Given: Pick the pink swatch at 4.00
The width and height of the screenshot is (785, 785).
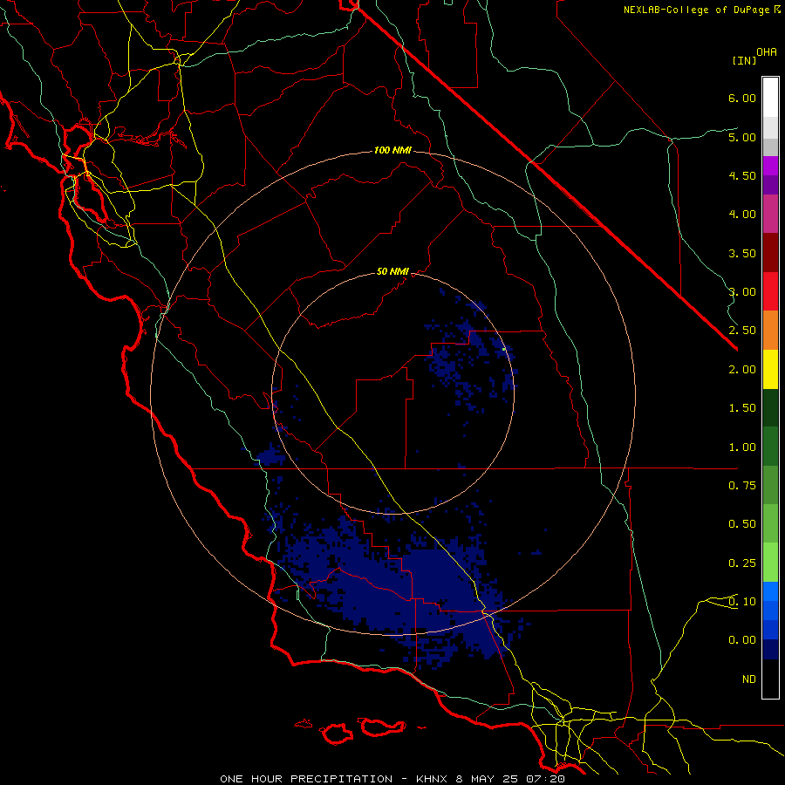Looking at the screenshot, I should click(x=770, y=214).
